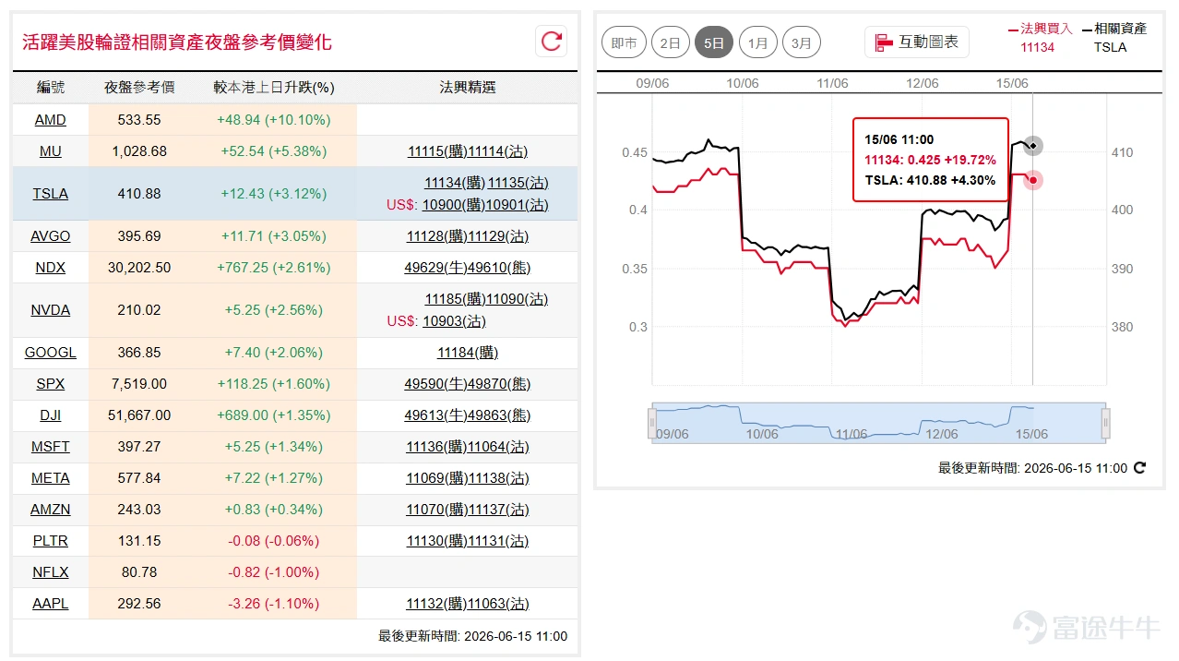Open GOOGL warrant 11184(購)
Image resolution: width=1179 pixels, height=661 pixels.
[x=468, y=353]
